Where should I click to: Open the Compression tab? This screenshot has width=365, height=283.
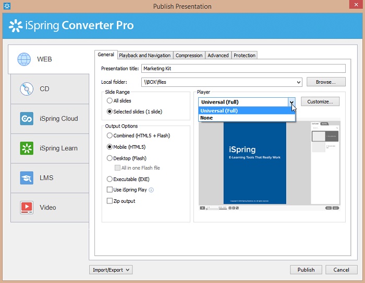[x=189, y=56]
